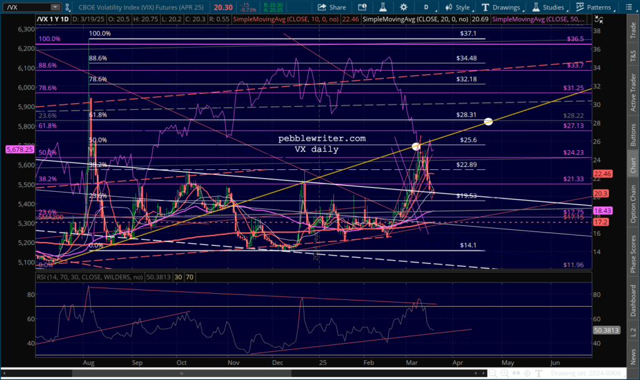Click the pan double-arrow icon

pos(516,373)
